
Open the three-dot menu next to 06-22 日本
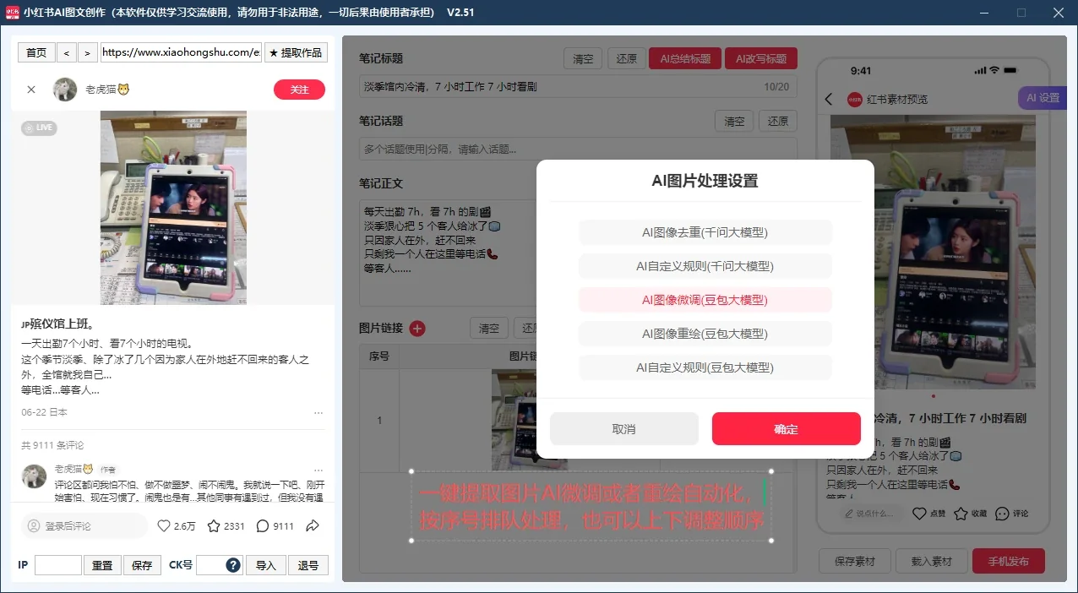click(318, 413)
